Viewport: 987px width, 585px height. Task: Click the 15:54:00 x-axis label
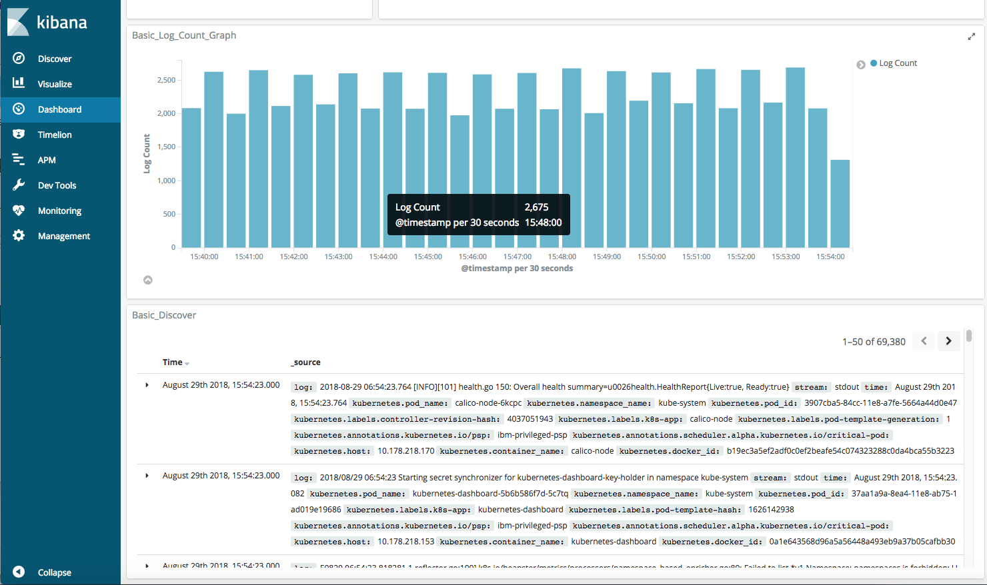[830, 257]
